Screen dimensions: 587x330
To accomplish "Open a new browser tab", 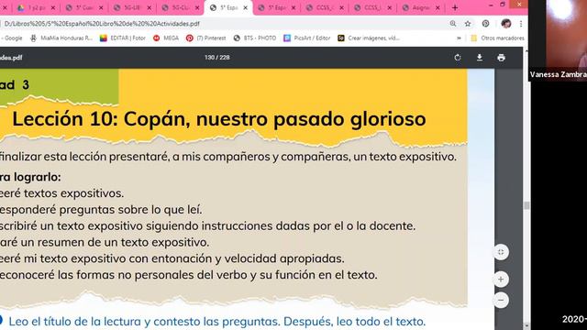I will point(455,7).
